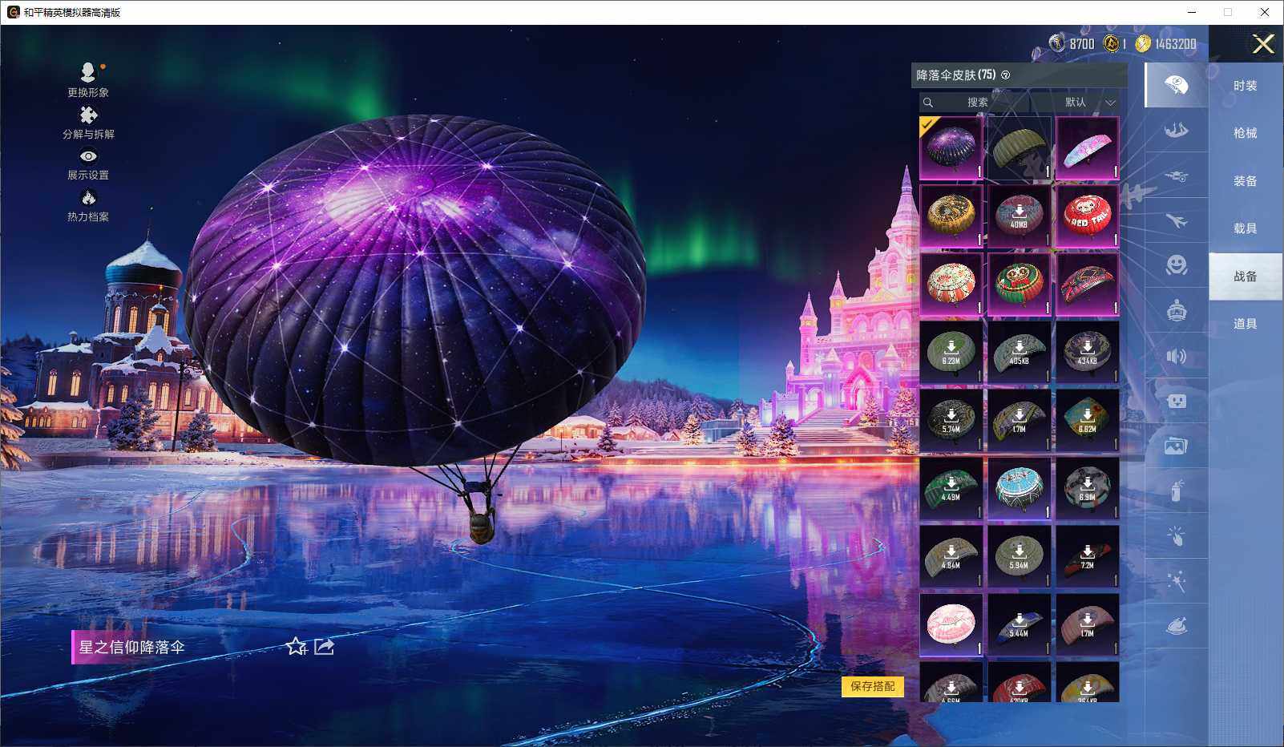
Task: Switch to the 枪械 tab
Action: [x=1245, y=133]
